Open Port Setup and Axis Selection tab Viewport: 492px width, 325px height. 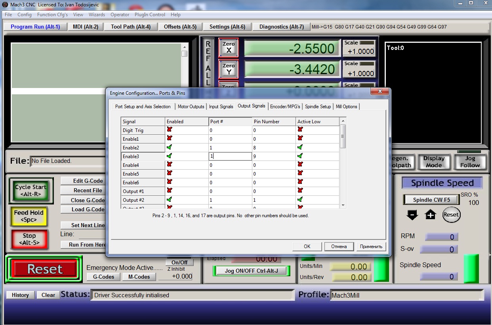[143, 107]
